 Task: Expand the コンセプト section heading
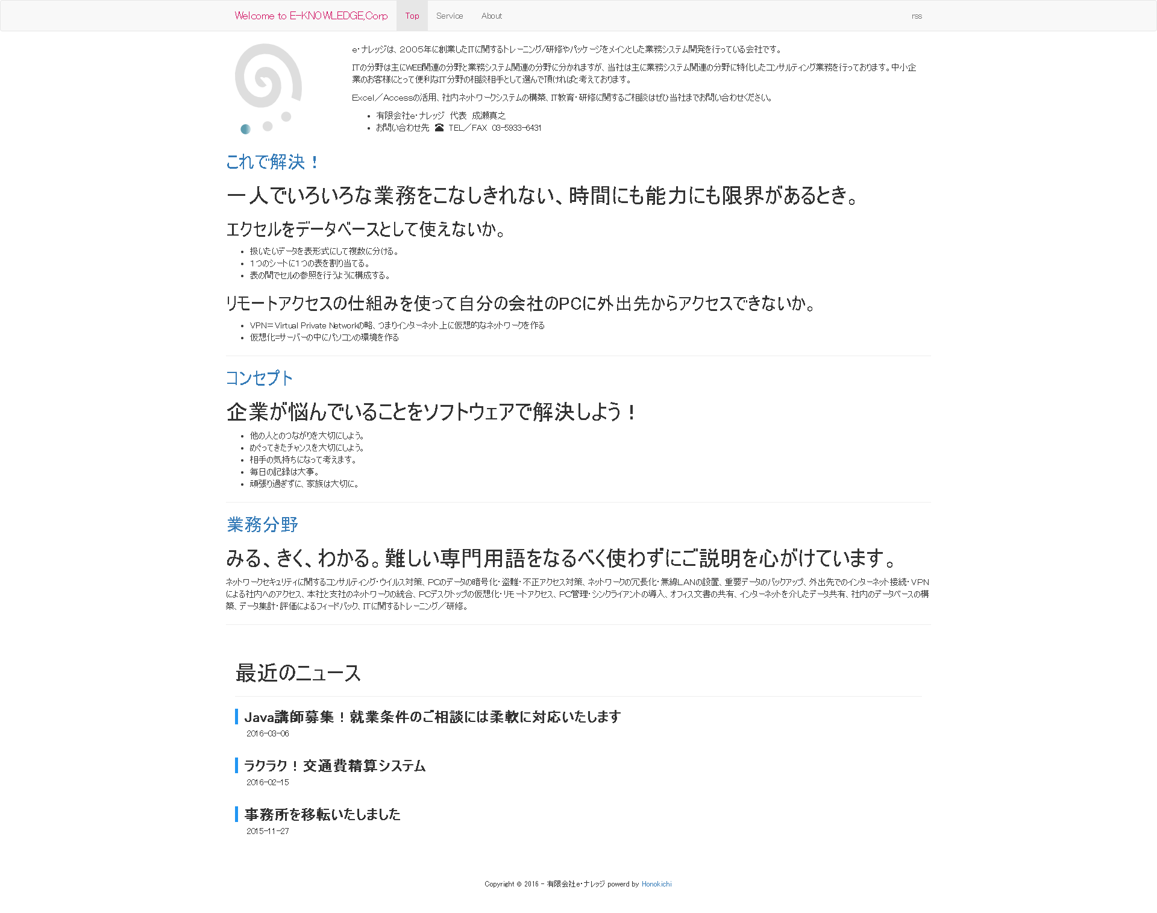pyautogui.click(x=259, y=377)
